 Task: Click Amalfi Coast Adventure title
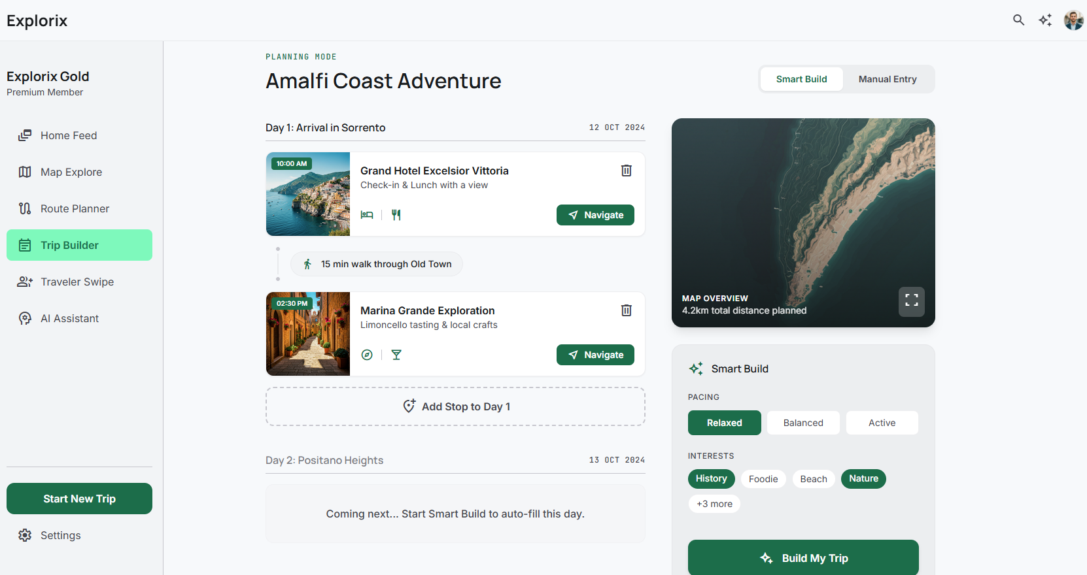[383, 81]
